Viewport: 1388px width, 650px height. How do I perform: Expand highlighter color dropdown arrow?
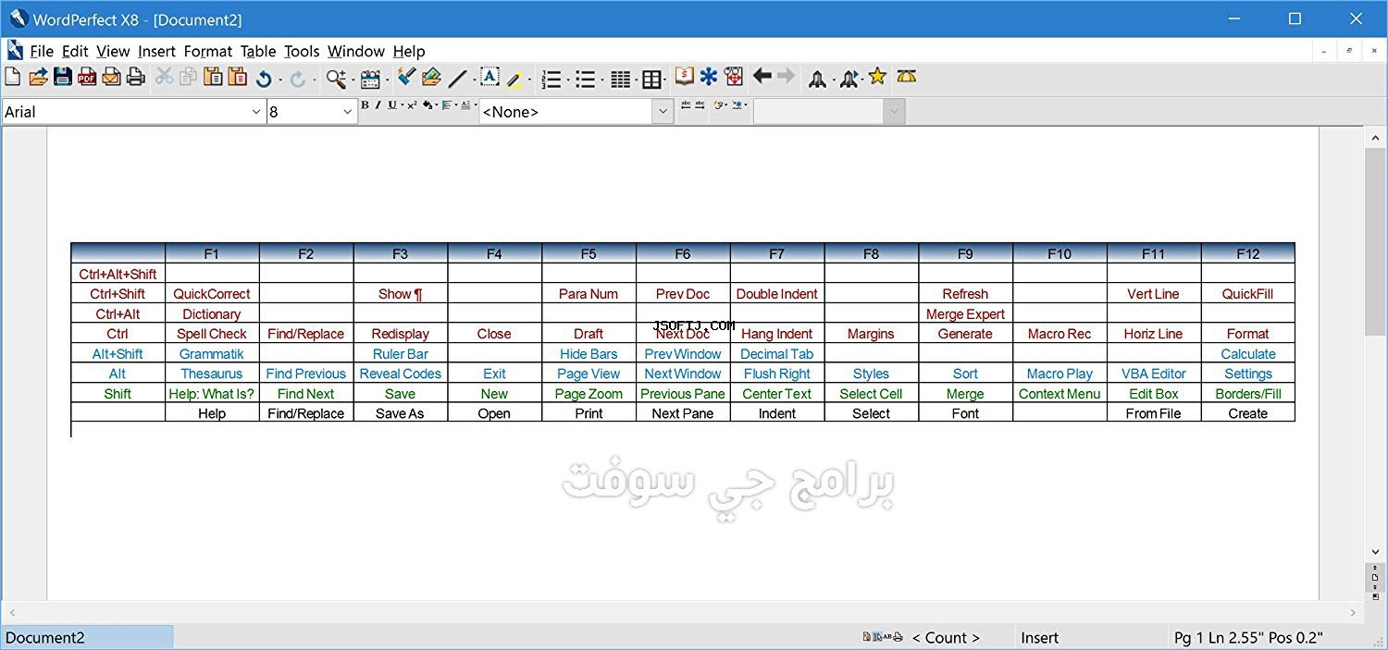click(530, 80)
